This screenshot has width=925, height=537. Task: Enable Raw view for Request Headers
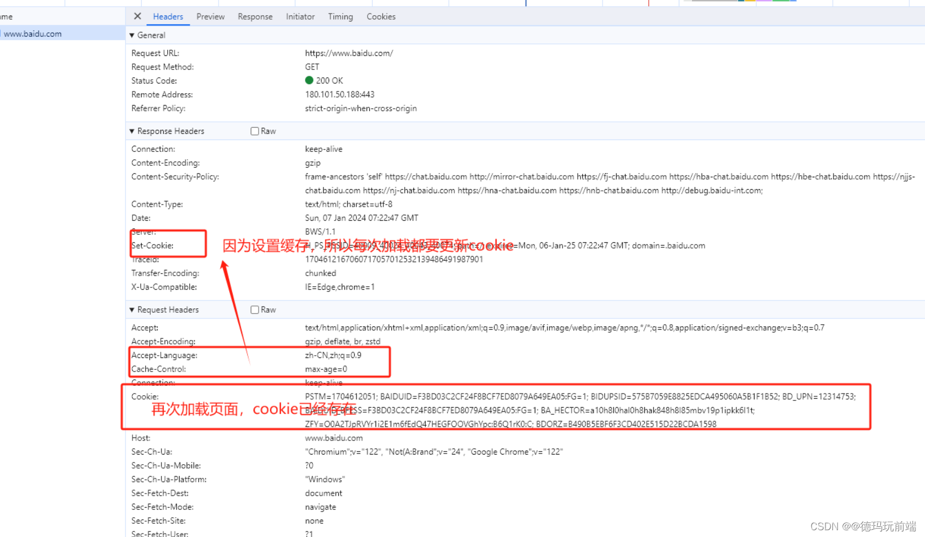click(x=255, y=309)
